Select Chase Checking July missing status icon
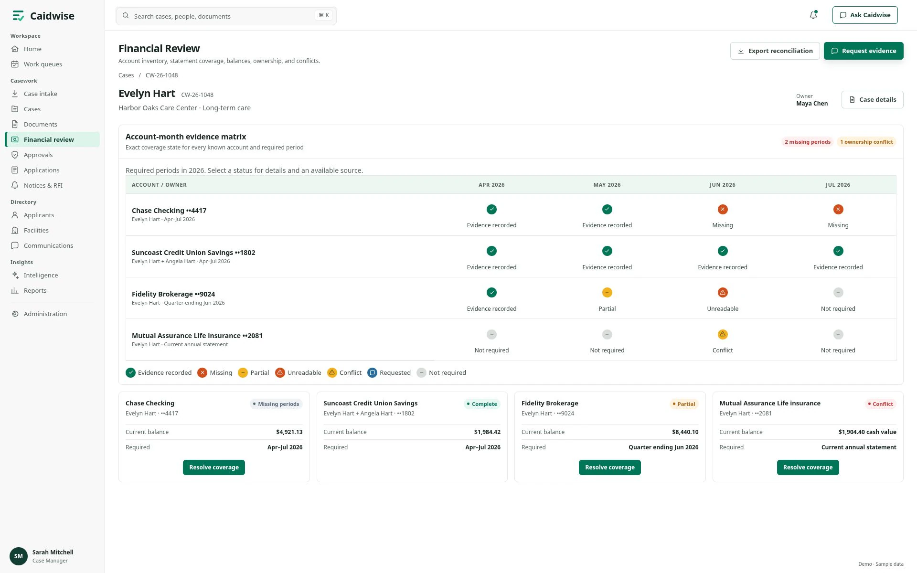917x573 pixels. (x=838, y=209)
